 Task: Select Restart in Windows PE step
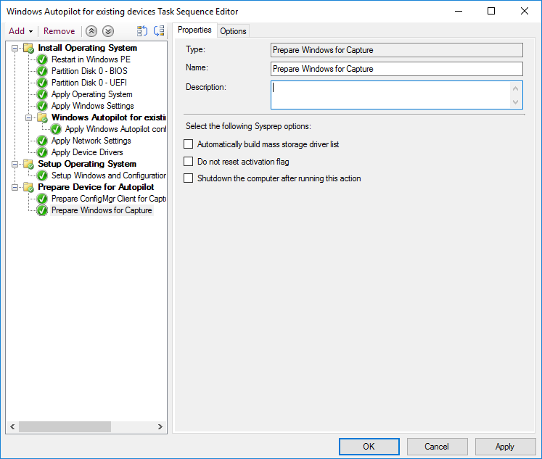tap(91, 59)
